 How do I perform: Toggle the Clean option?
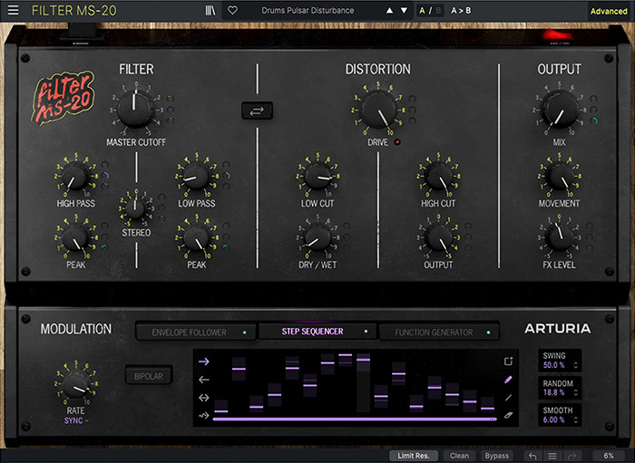point(459,456)
